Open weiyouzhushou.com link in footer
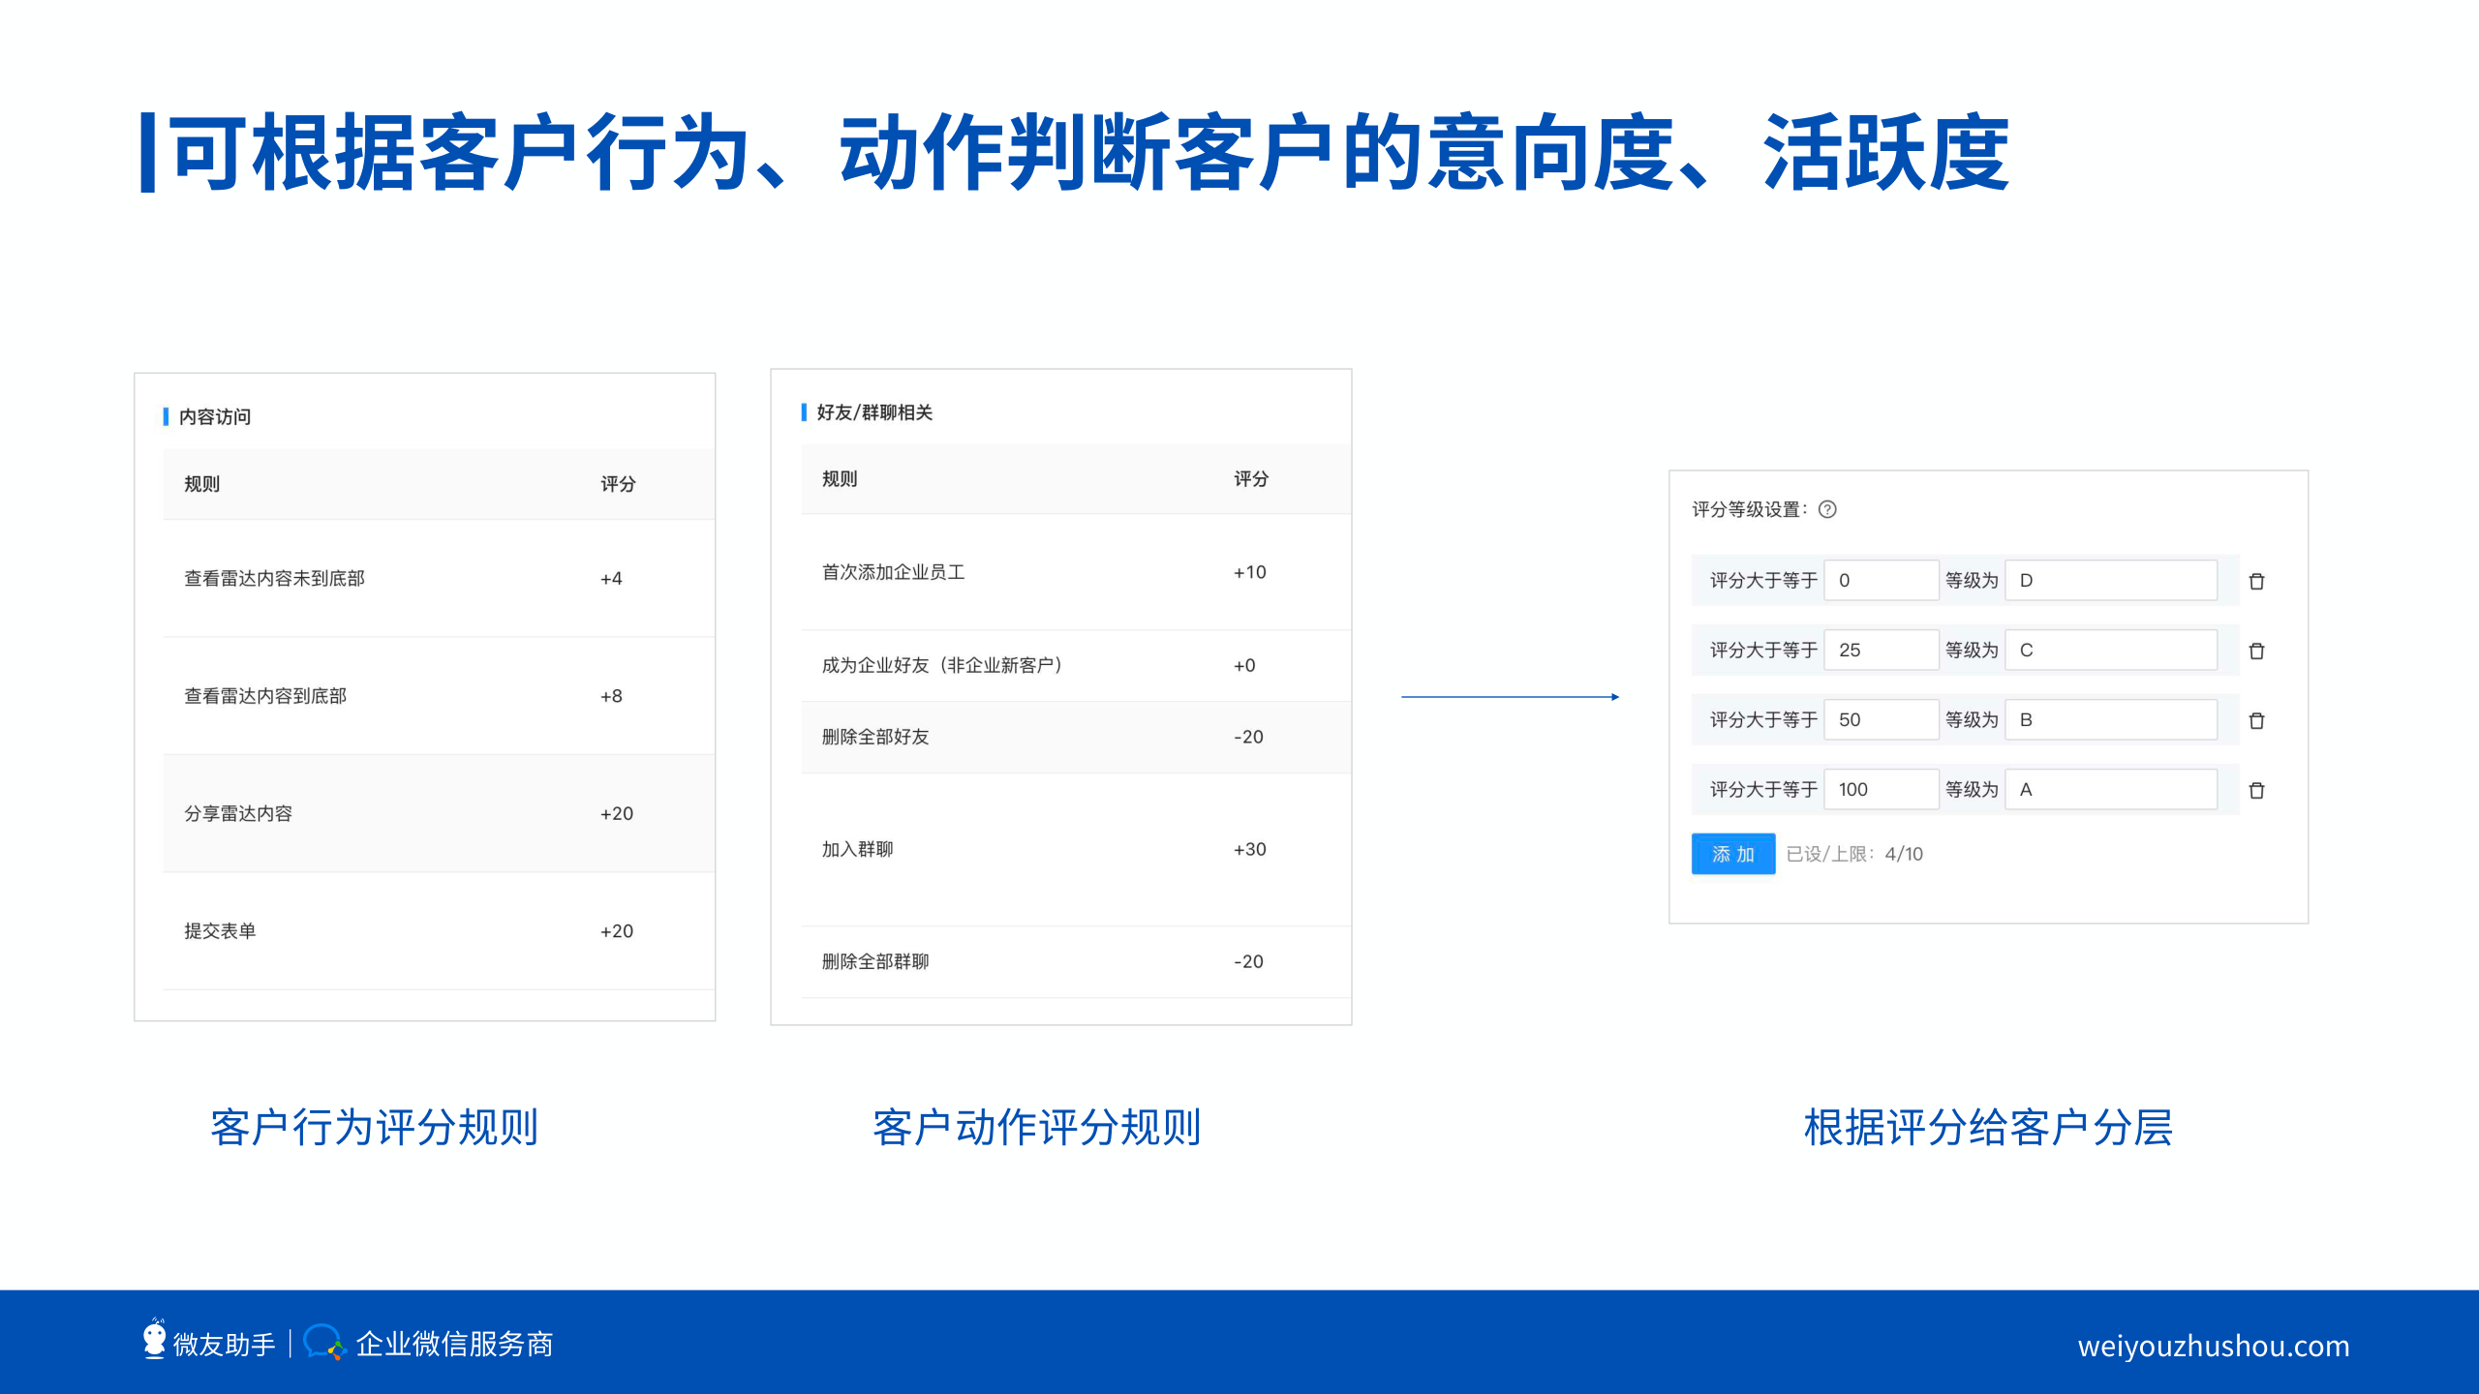The image size is (2479, 1394). point(2214,1346)
